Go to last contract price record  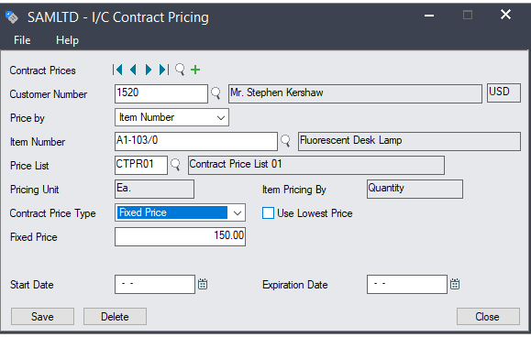pos(164,70)
